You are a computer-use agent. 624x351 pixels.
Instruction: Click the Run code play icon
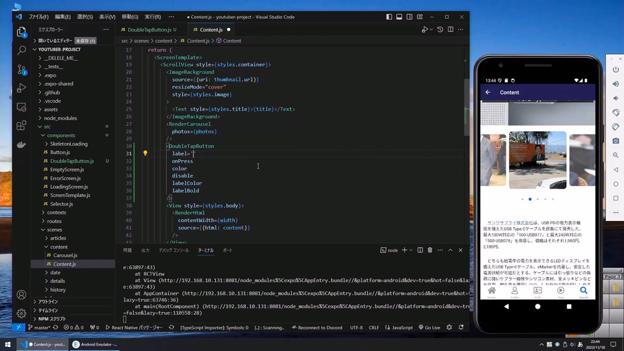click(x=424, y=29)
